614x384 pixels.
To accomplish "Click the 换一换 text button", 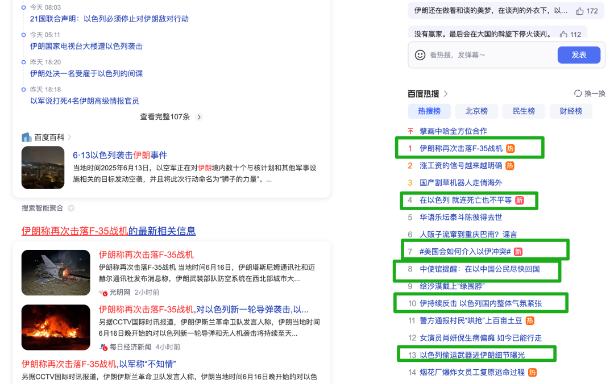I will pos(595,94).
